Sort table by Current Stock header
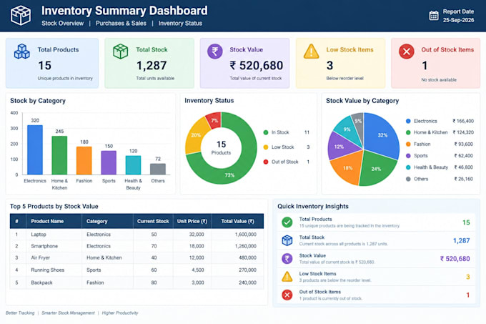486x324 pixels. 153,221
